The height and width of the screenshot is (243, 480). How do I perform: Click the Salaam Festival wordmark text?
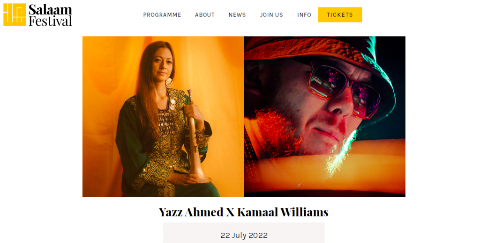51,15
